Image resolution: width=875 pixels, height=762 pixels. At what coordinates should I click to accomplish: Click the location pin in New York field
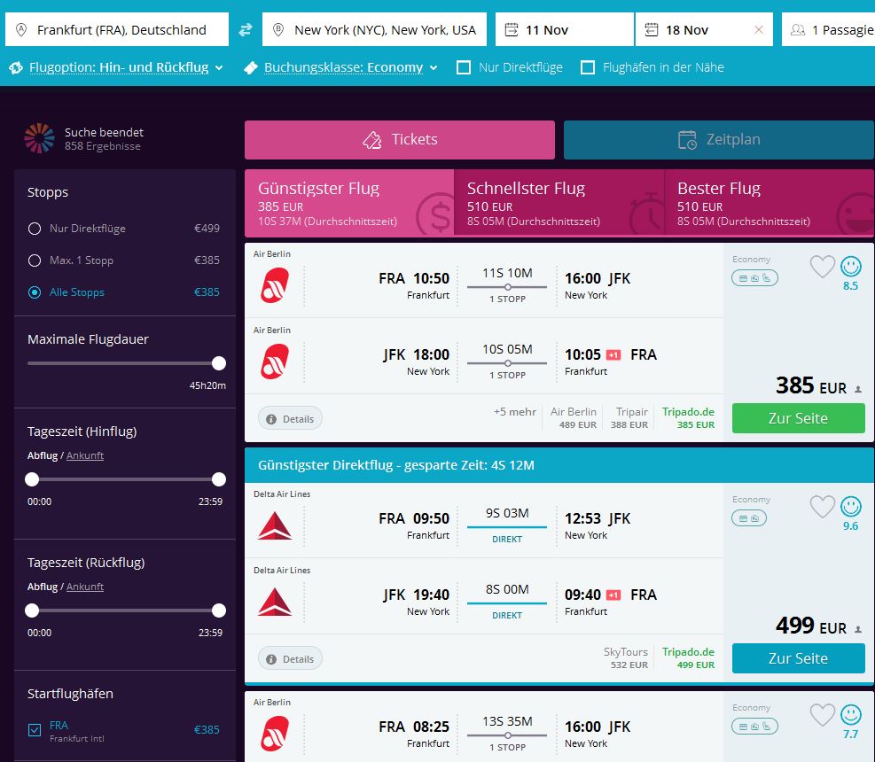[x=278, y=29]
